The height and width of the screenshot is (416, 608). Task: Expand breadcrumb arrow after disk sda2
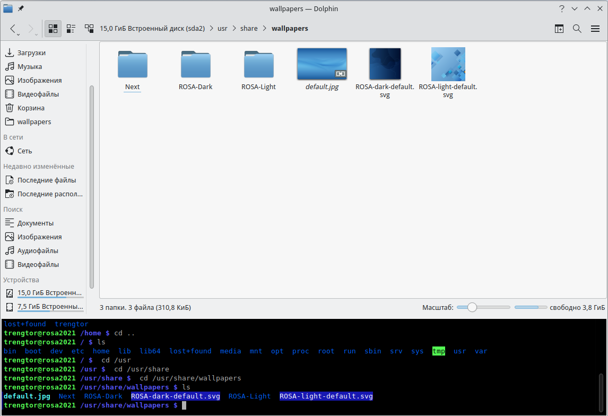click(x=211, y=28)
